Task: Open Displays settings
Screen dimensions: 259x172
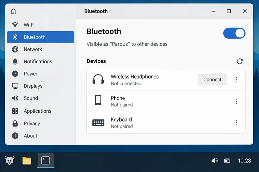Action: click(40, 86)
